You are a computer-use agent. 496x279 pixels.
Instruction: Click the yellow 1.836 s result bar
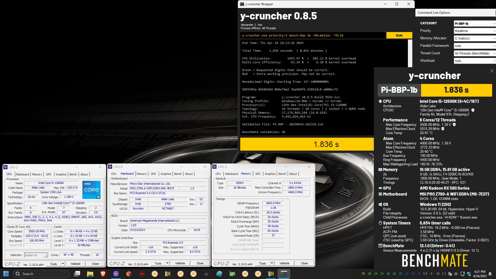pyautogui.click(x=307, y=144)
